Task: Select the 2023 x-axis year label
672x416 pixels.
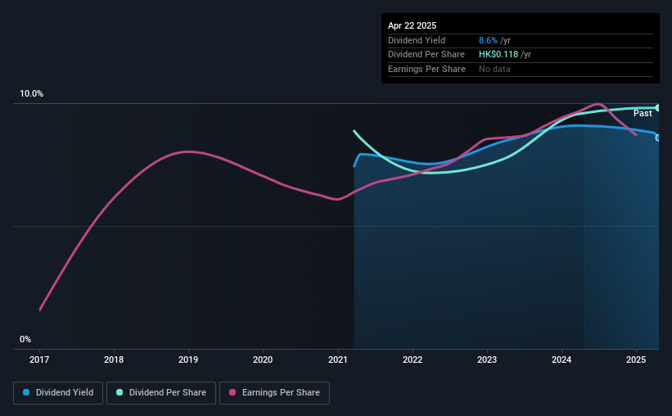Action: pos(487,359)
